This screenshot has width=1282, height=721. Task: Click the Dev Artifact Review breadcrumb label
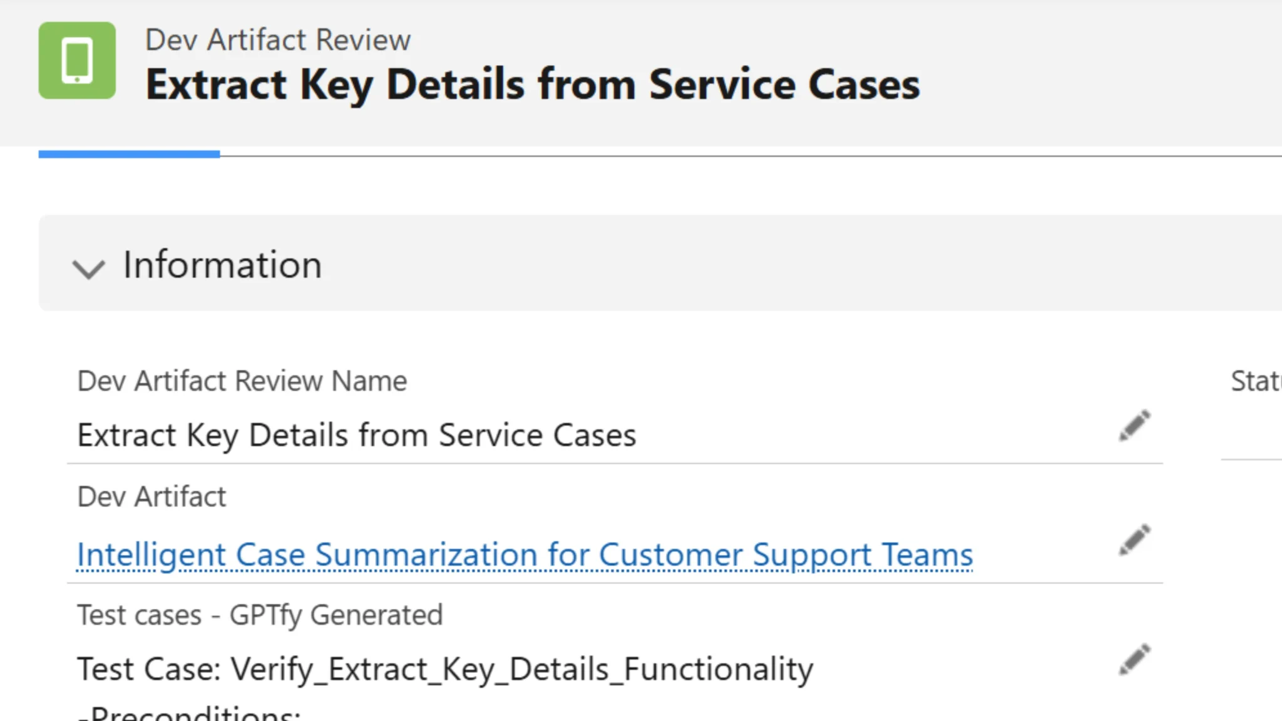(x=278, y=39)
